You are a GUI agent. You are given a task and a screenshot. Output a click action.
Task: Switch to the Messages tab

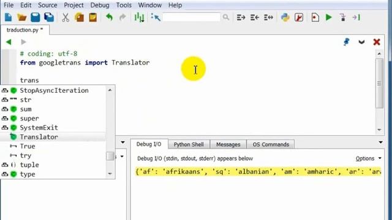(228, 144)
